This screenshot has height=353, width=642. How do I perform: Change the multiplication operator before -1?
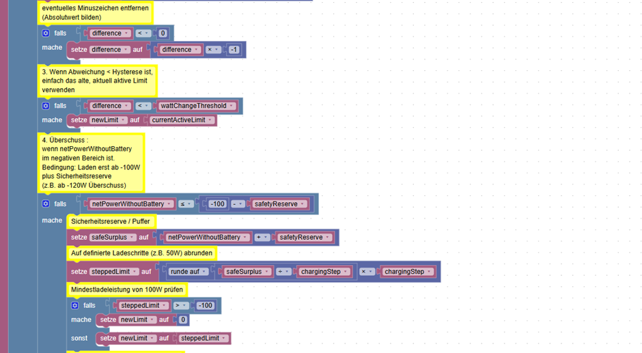pos(213,50)
